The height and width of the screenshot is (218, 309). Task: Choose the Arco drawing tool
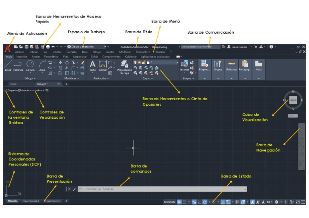[x=42, y=65]
